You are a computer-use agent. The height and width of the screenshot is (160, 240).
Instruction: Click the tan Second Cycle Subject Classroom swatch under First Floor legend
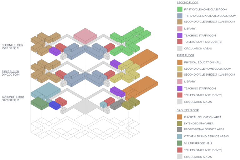[180, 75]
